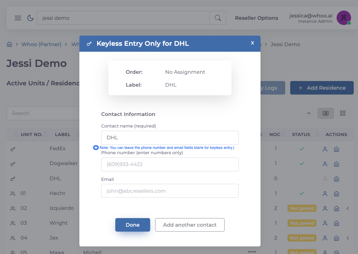Click residents icon in Izquierdo row
The width and height of the screenshot is (358, 254).
[x=13, y=208]
